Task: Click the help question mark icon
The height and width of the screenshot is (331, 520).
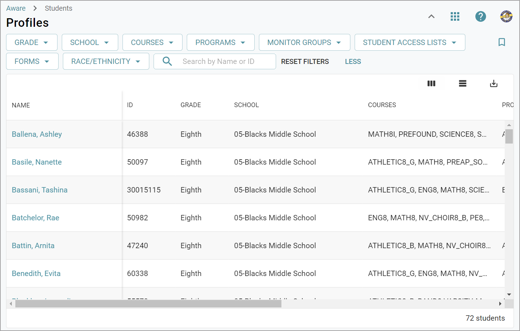Action: click(x=480, y=16)
